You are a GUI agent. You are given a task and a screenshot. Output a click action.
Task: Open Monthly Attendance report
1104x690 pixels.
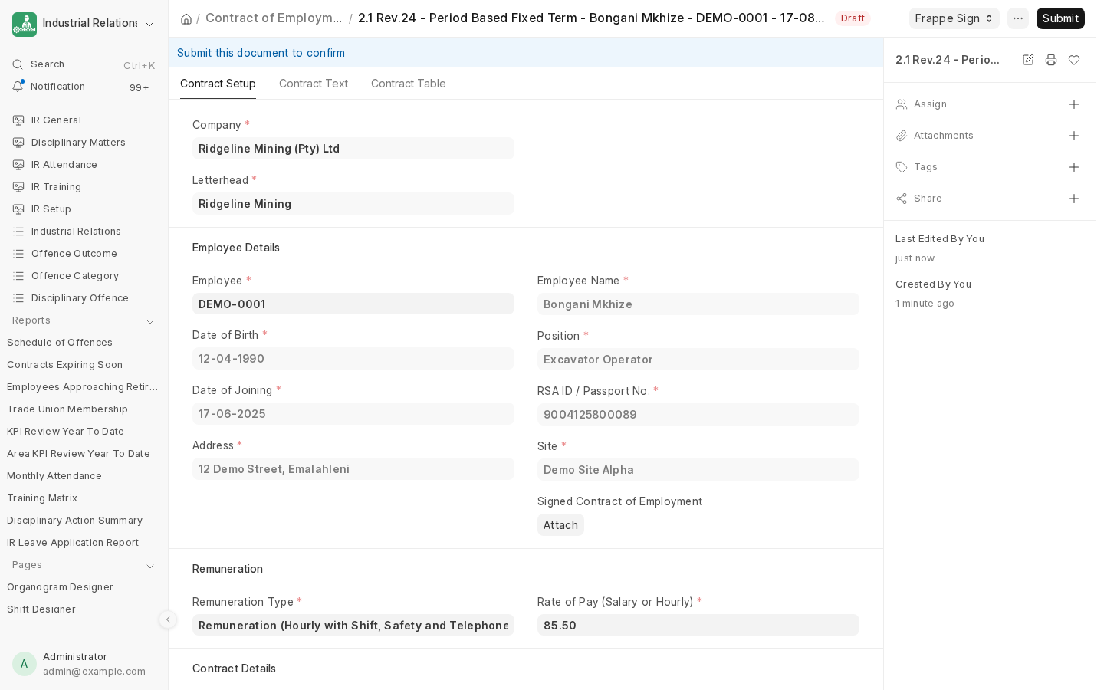click(x=54, y=476)
